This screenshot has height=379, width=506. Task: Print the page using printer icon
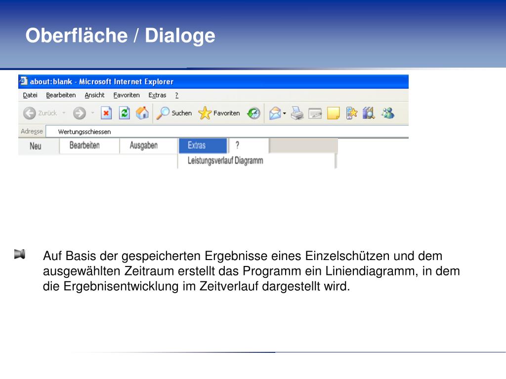[x=297, y=113]
